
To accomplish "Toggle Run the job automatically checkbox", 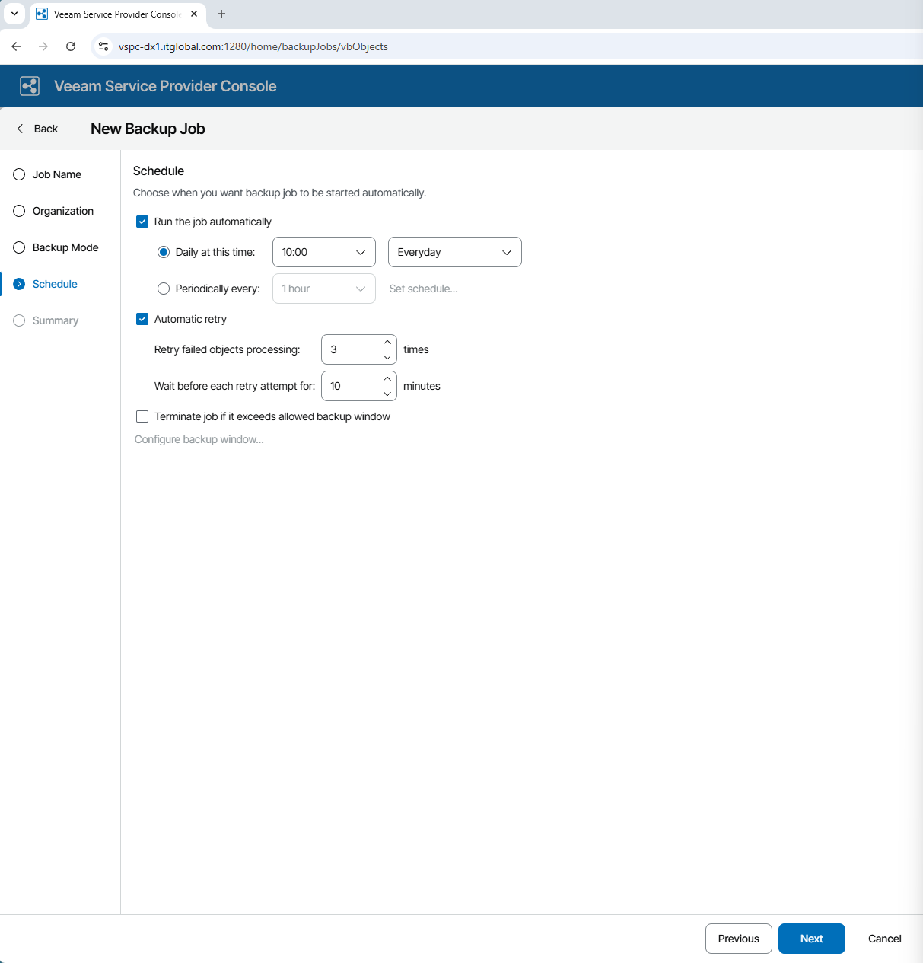I will (142, 222).
